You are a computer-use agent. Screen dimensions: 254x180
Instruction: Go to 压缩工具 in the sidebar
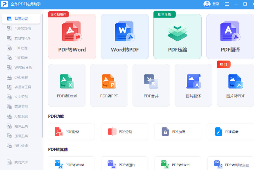[20, 136]
